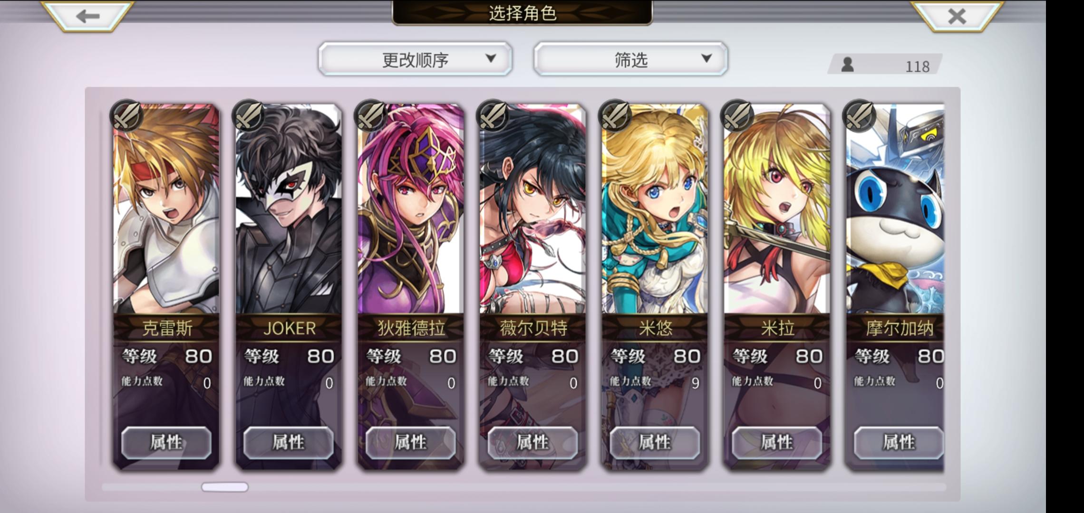Close the character selection screen
Viewport: 1084px width, 513px height.
(x=957, y=16)
